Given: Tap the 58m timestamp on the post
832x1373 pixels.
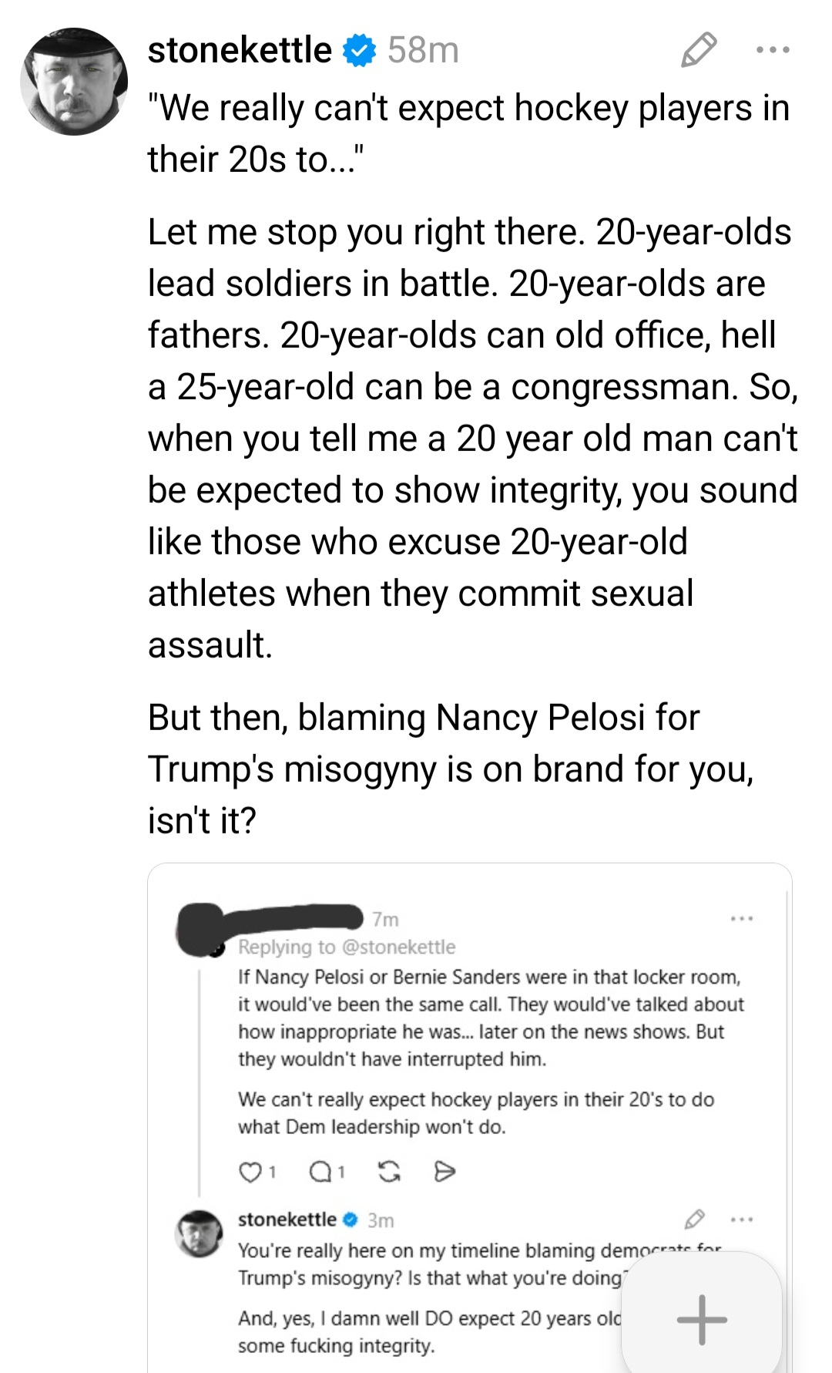Looking at the screenshot, I should point(423,50).
